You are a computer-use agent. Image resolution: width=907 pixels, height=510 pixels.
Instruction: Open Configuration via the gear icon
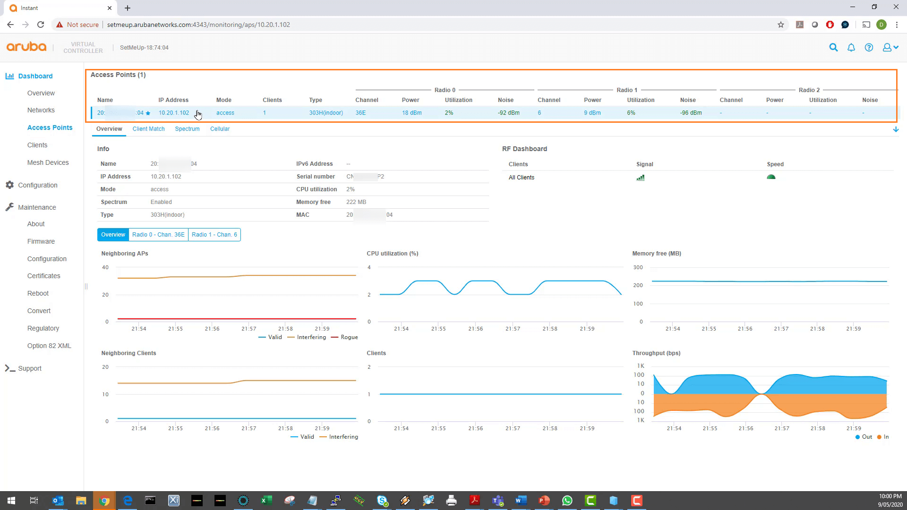(9, 185)
